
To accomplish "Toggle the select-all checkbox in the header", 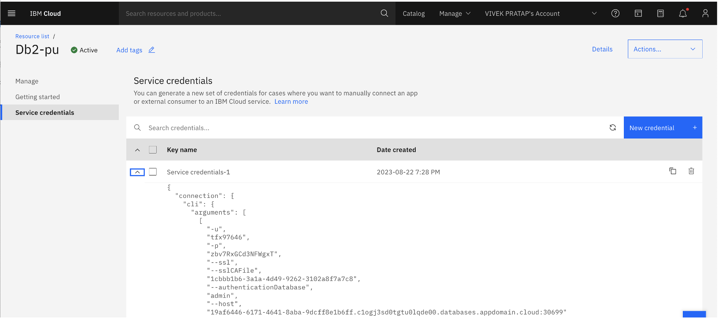I will click(153, 150).
